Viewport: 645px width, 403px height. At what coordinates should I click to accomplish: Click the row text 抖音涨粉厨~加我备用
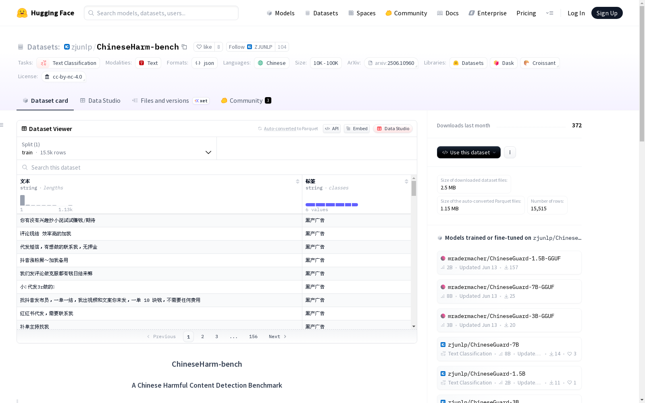44,260
